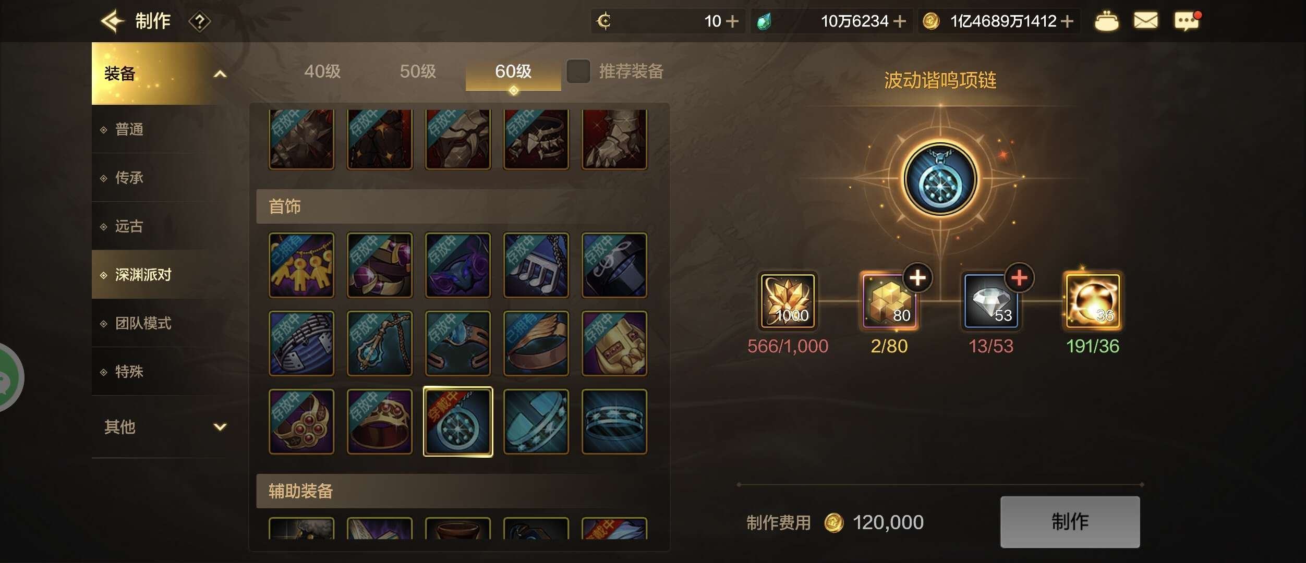
Task: Open the chat bubble with red dot
Action: coord(1187,21)
